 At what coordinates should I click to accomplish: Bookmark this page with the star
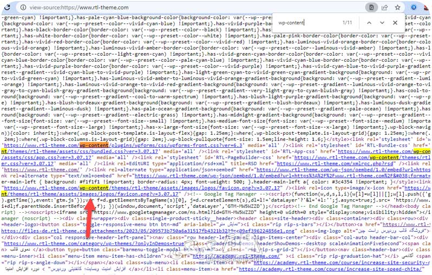pyautogui.click(x=397, y=8)
